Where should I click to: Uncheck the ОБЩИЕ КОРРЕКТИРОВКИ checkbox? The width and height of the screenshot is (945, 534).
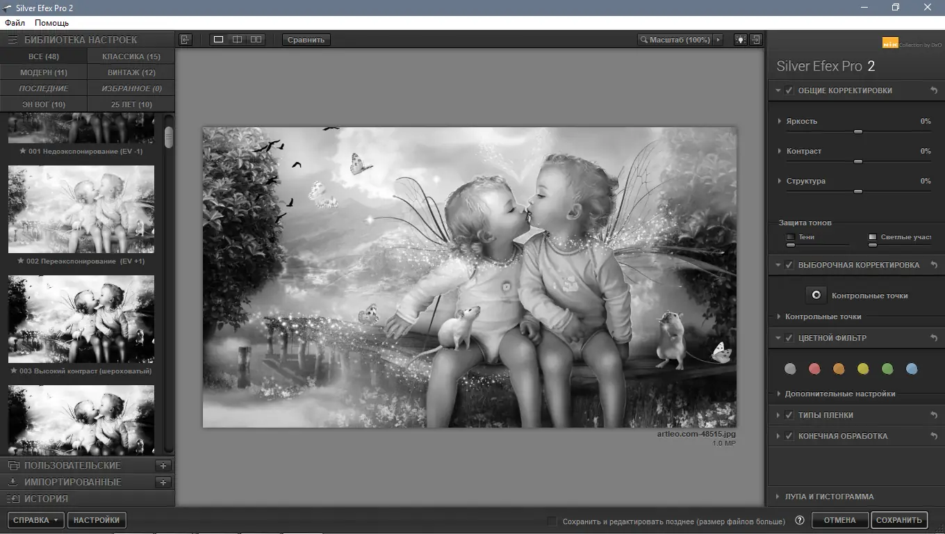[789, 90]
